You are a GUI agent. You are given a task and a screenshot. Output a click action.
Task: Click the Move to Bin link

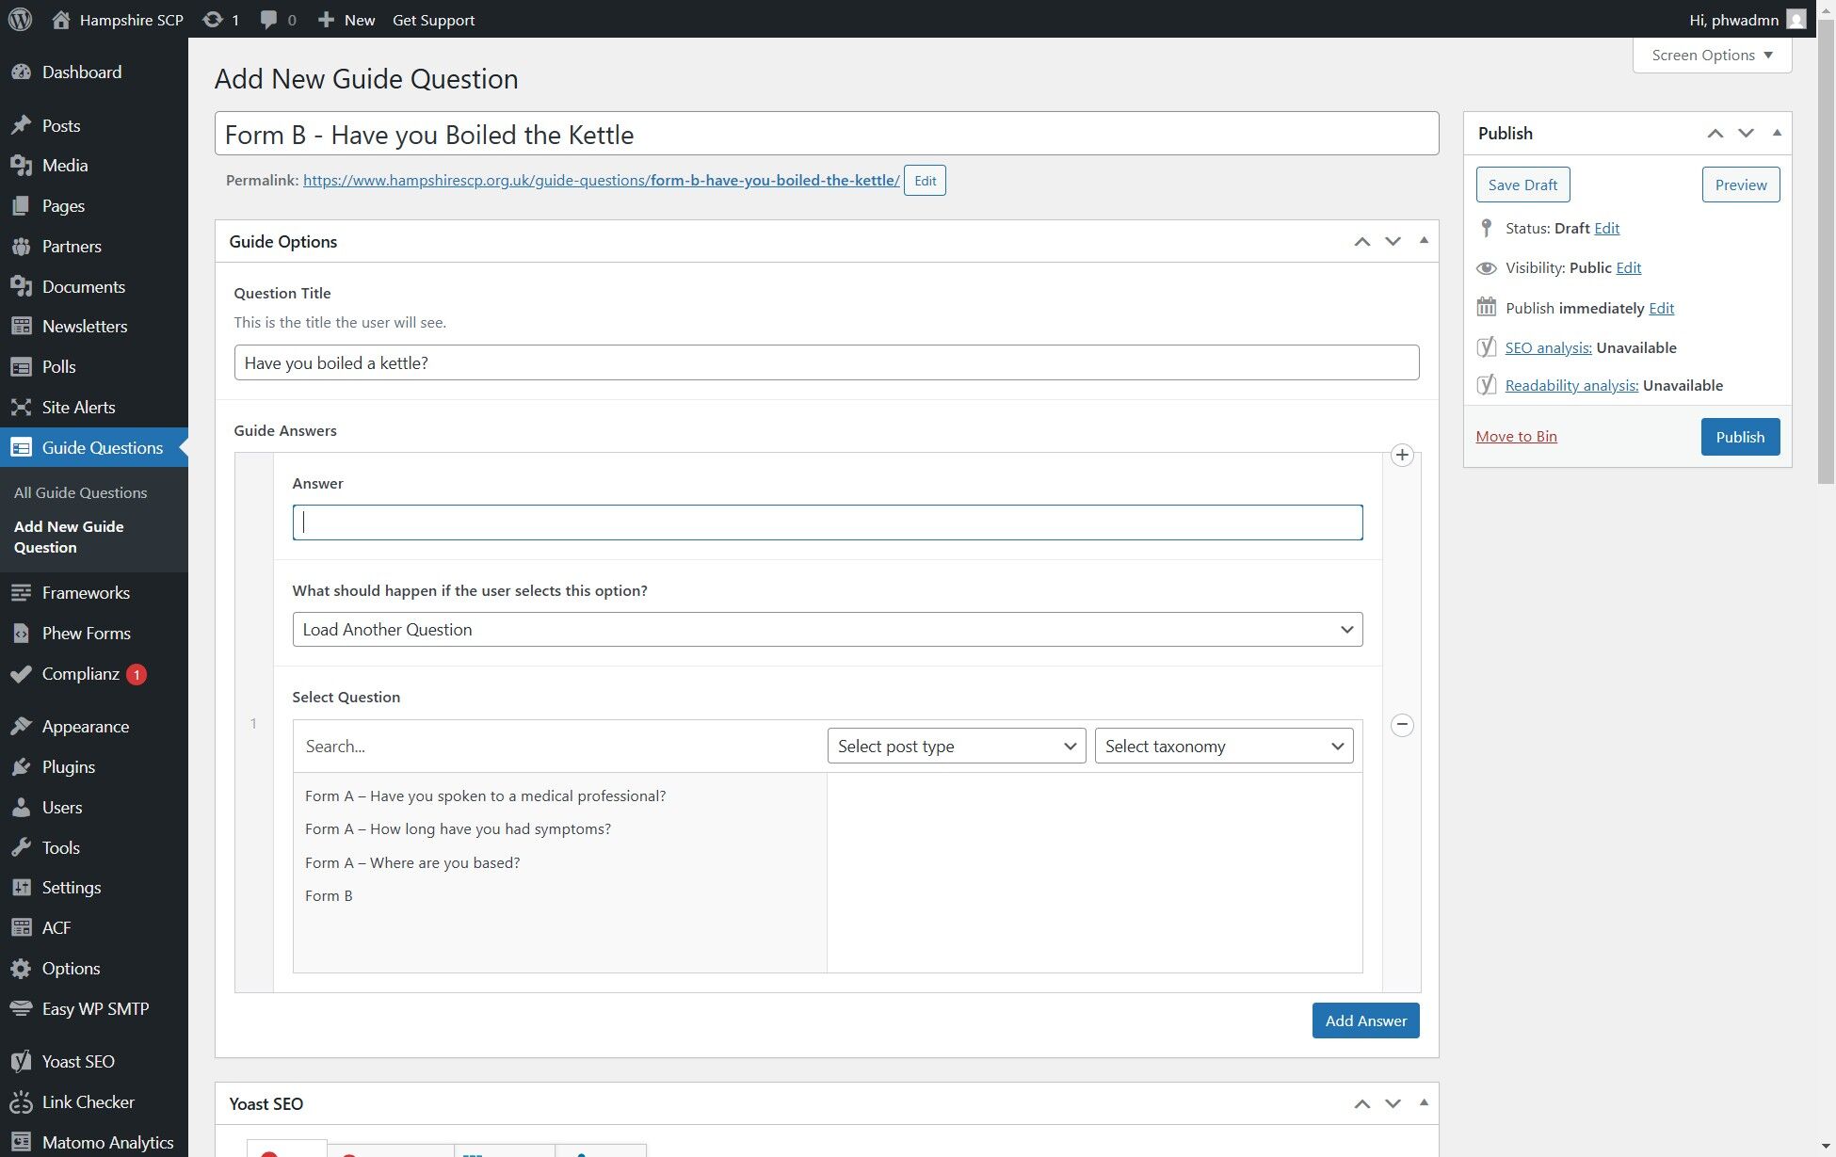[x=1516, y=437]
